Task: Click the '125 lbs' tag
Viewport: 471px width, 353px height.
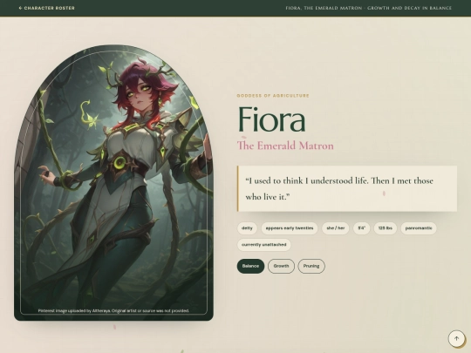Action: click(386, 228)
